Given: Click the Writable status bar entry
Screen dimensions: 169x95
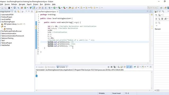Looking at the screenshot, I should 102,93.
